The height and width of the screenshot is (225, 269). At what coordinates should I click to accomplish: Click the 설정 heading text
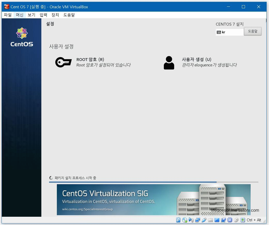tap(50, 24)
